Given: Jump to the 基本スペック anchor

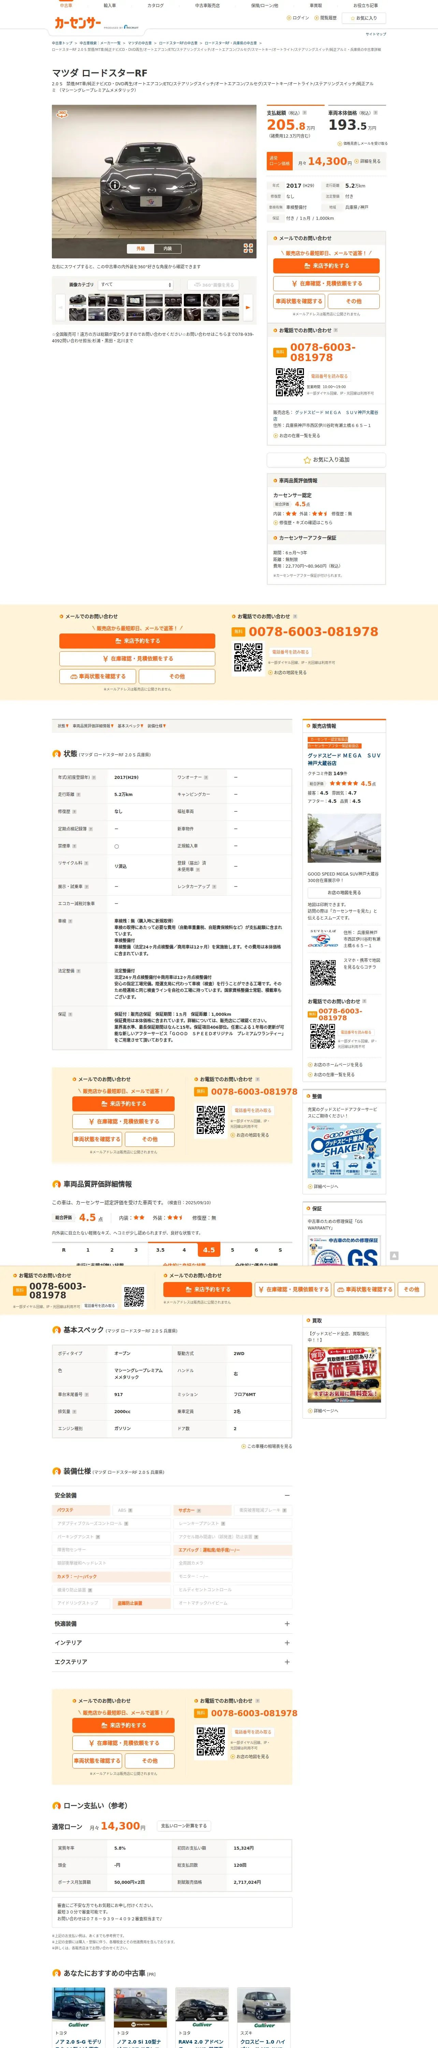Looking at the screenshot, I should click(130, 726).
